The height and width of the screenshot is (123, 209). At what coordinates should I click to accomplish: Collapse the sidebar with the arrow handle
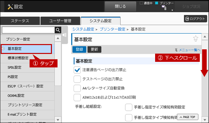pos(64,35)
